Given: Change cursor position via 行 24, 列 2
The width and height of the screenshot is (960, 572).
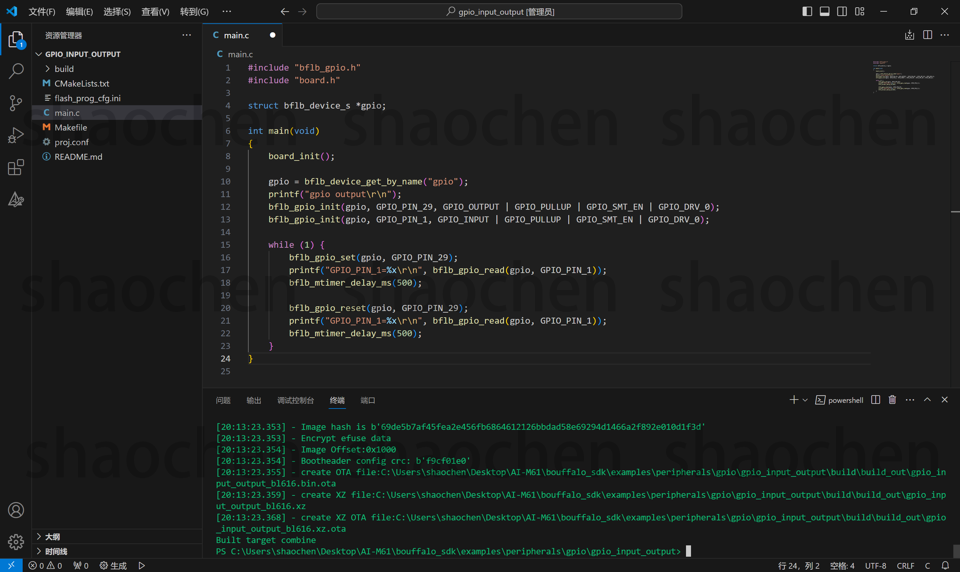Looking at the screenshot, I should (x=799, y=565).
